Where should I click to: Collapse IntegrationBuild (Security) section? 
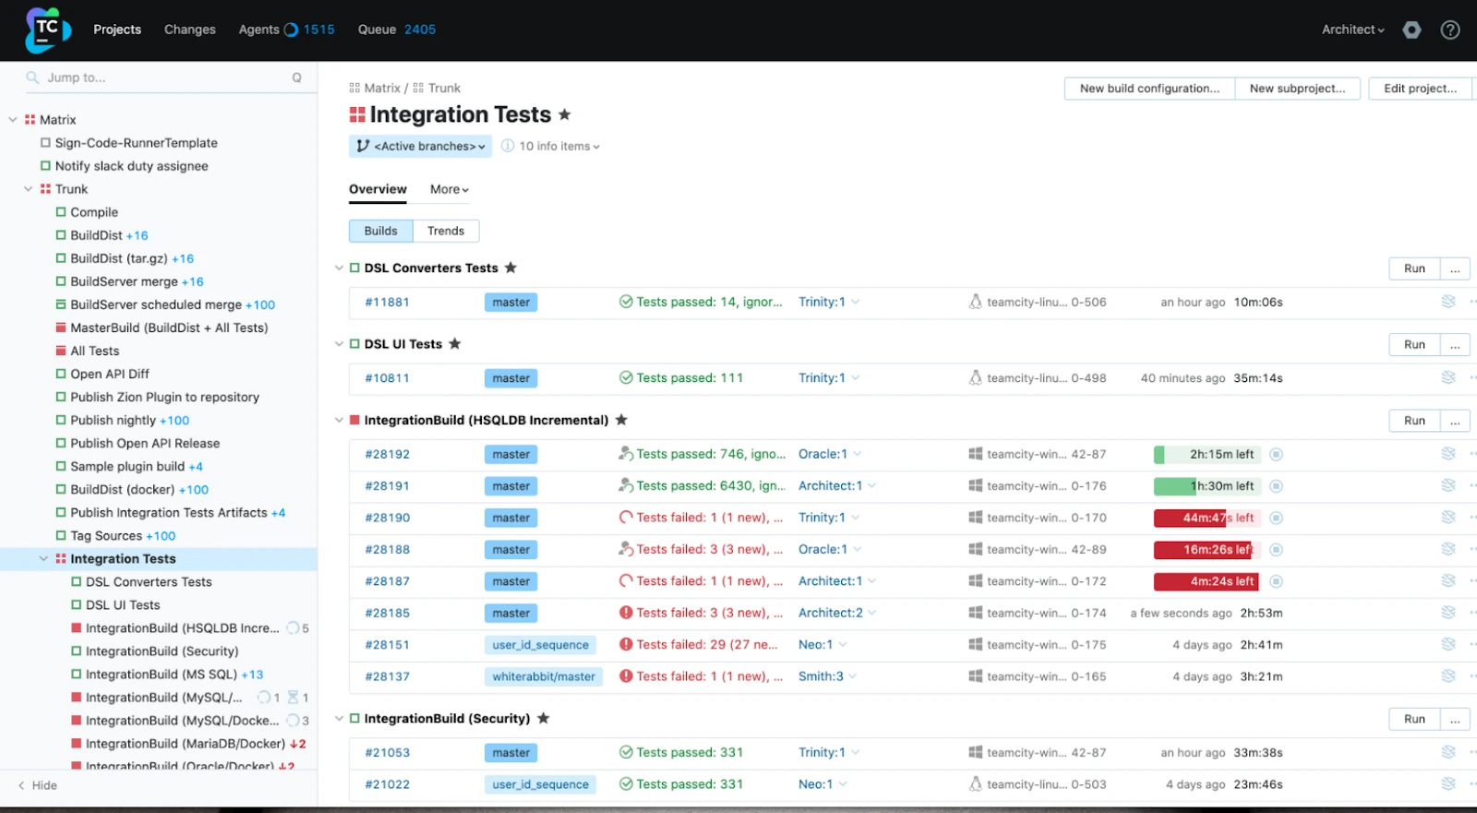coord(339,719)
